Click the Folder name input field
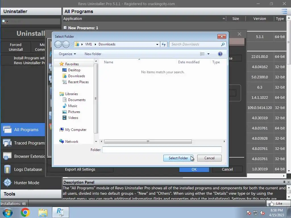The image size is (291, 218). click(x=162, y=150)
